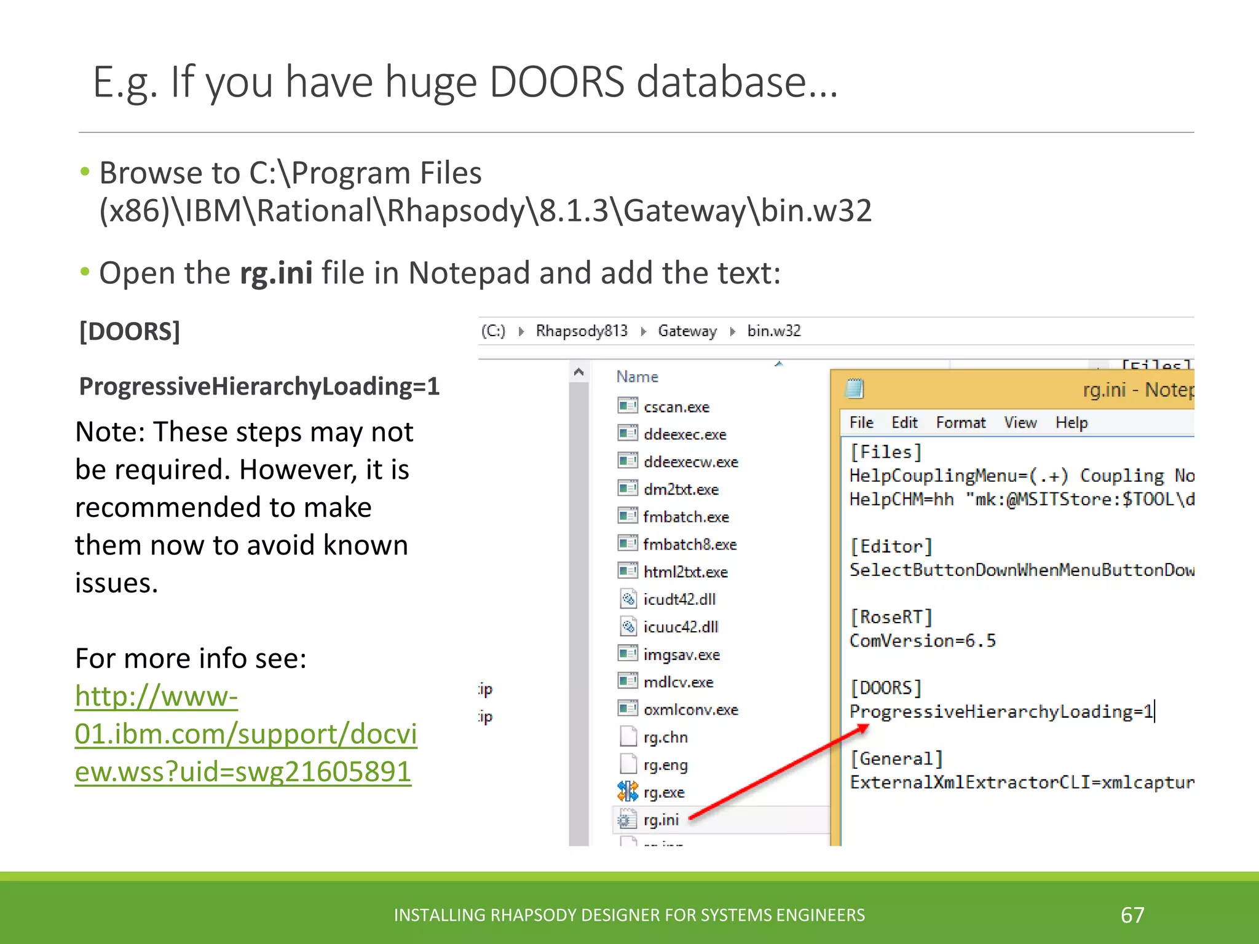Click the Notepad title bar icon
The height and width of the screenshot is (944, 1259).
854,389
